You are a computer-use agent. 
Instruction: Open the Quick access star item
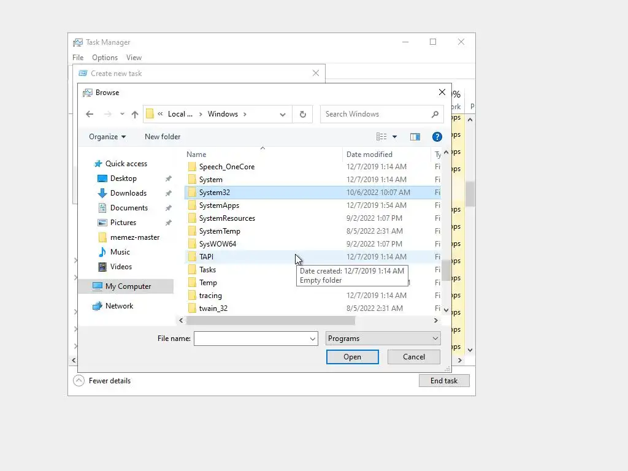(x=121, y=164)
